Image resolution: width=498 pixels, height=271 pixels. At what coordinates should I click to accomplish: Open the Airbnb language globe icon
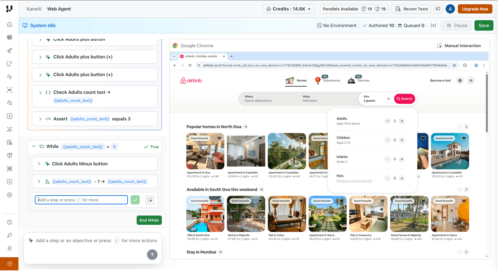point(460,81)
